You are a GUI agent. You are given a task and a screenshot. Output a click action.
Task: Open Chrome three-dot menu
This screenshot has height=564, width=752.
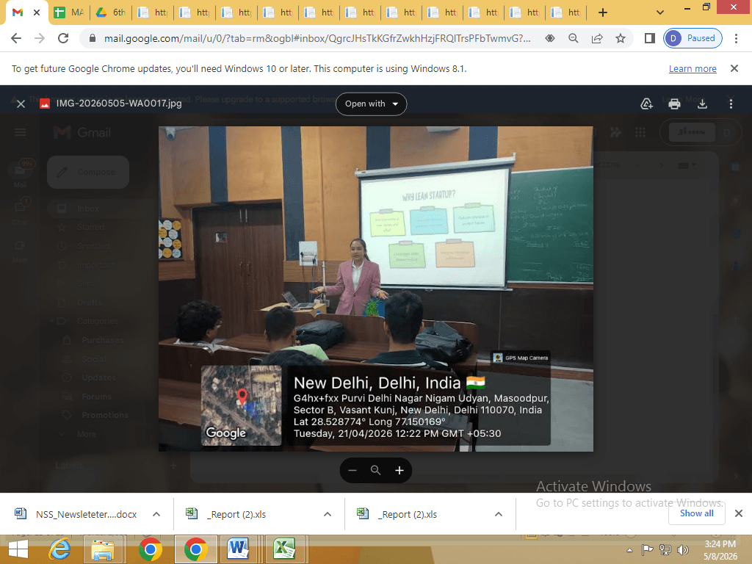click(x=736, y=38)
